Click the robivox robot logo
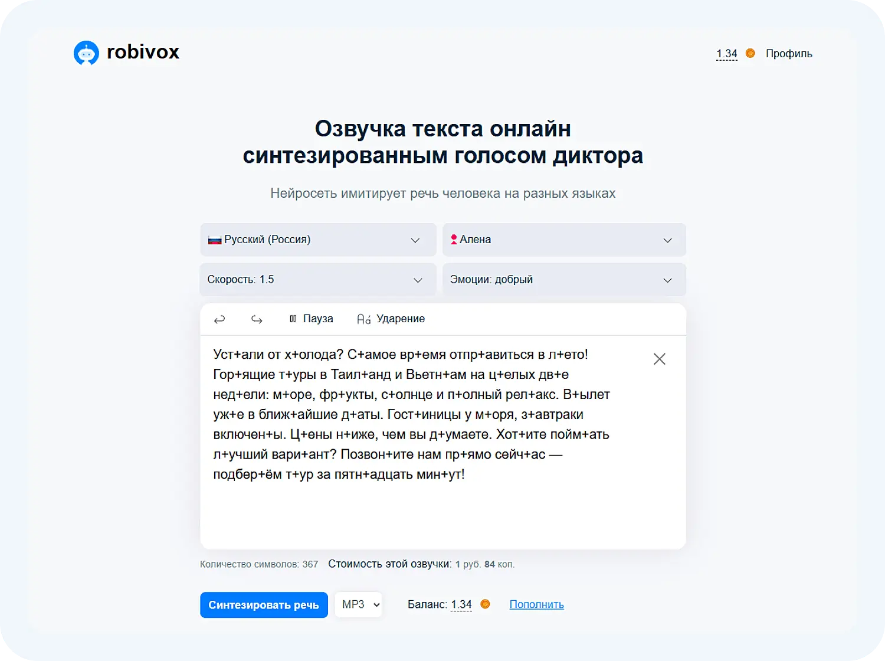Viewport: 885px width, 661px height. [x=86, y=52]
